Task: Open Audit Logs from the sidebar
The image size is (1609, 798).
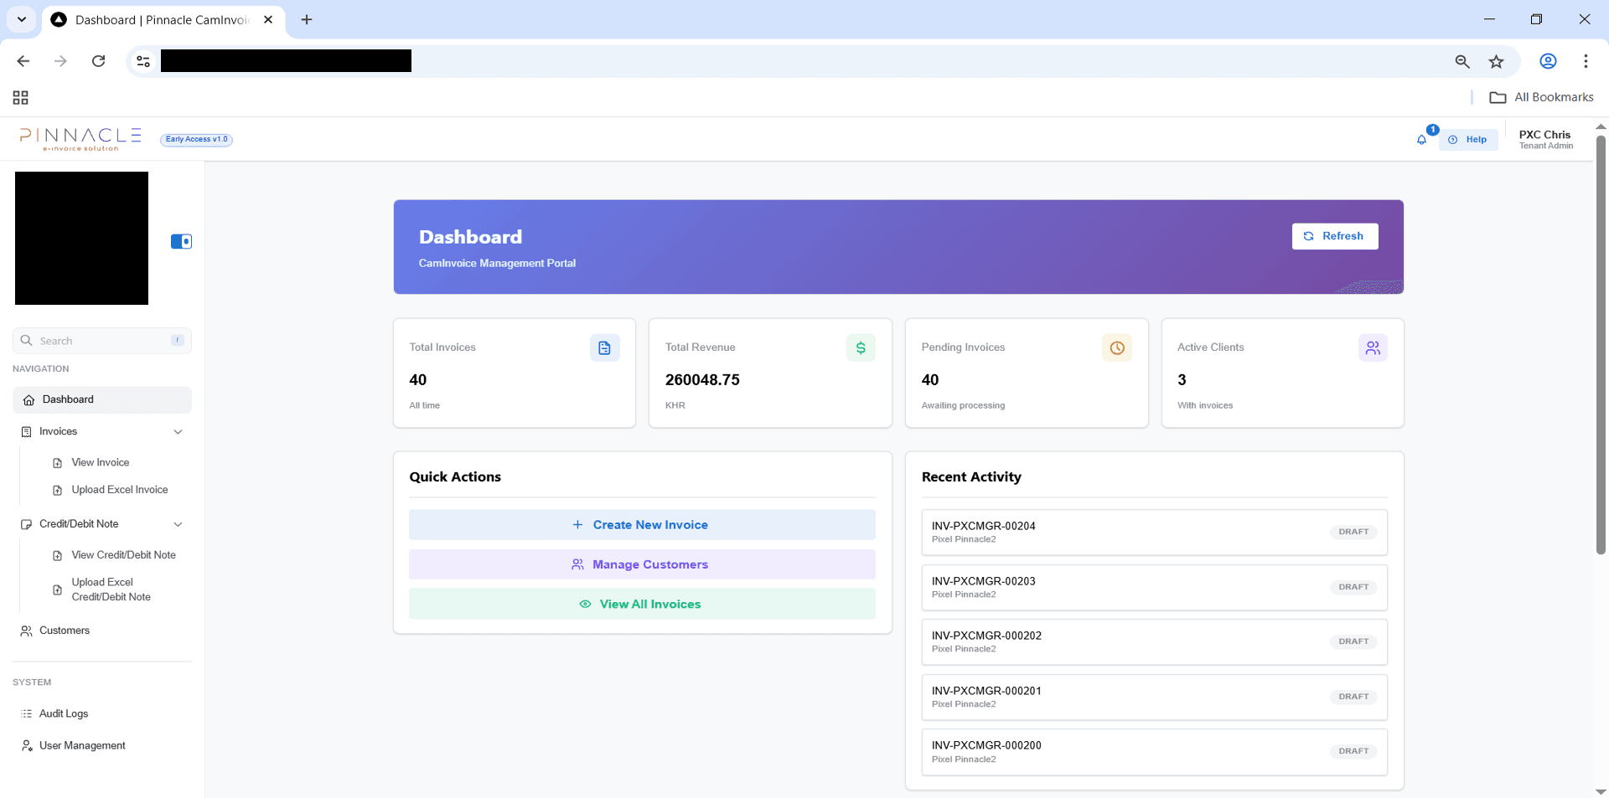Action: pyautogui.click(x=64, y=713)
